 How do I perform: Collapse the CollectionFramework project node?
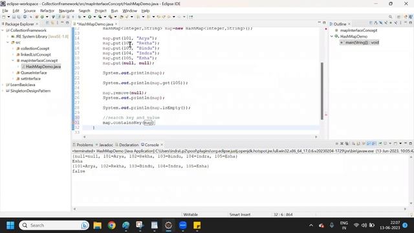point(3,30)
